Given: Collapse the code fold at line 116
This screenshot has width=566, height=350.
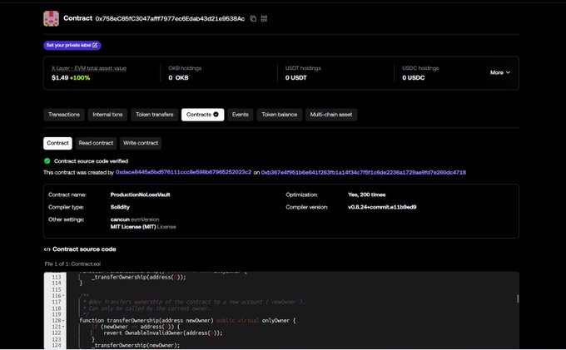Looking at the screenshot, I should tap(63, 296).
